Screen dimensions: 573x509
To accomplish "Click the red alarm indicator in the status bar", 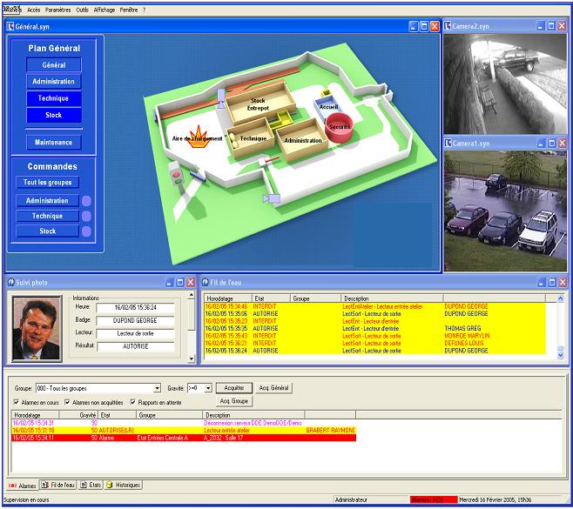I will pos(433,500).
